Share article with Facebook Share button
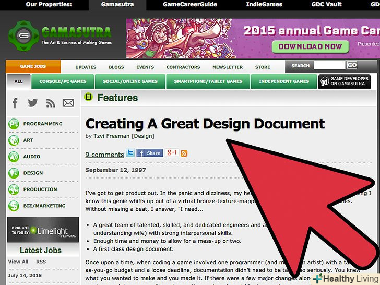Viewport: 380px width, 285px height. (150, 153)
